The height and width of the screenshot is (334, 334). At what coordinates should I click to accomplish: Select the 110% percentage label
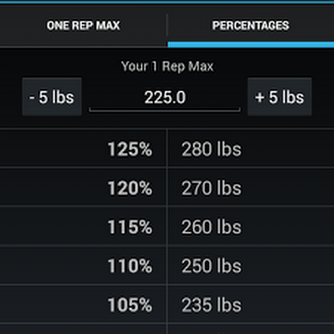[x=130, y=266]
